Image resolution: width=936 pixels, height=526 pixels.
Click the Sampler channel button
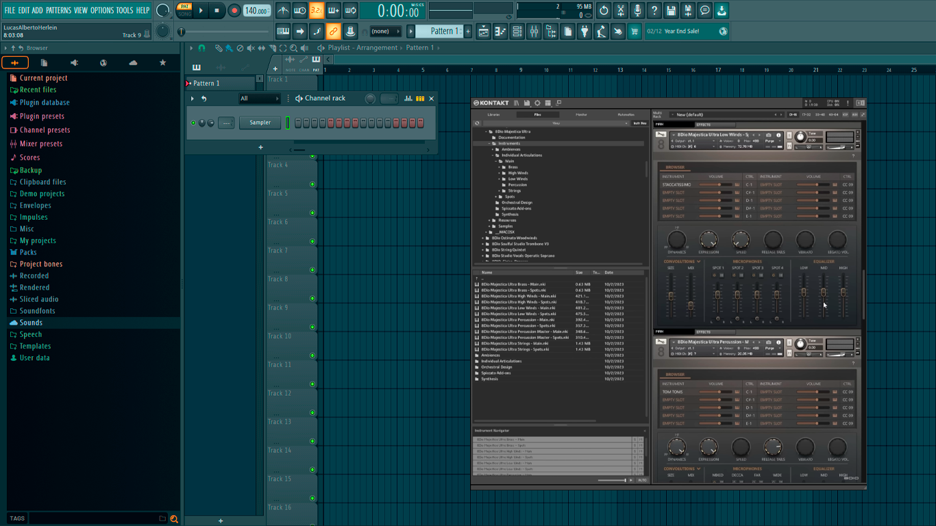click(260, 123)
